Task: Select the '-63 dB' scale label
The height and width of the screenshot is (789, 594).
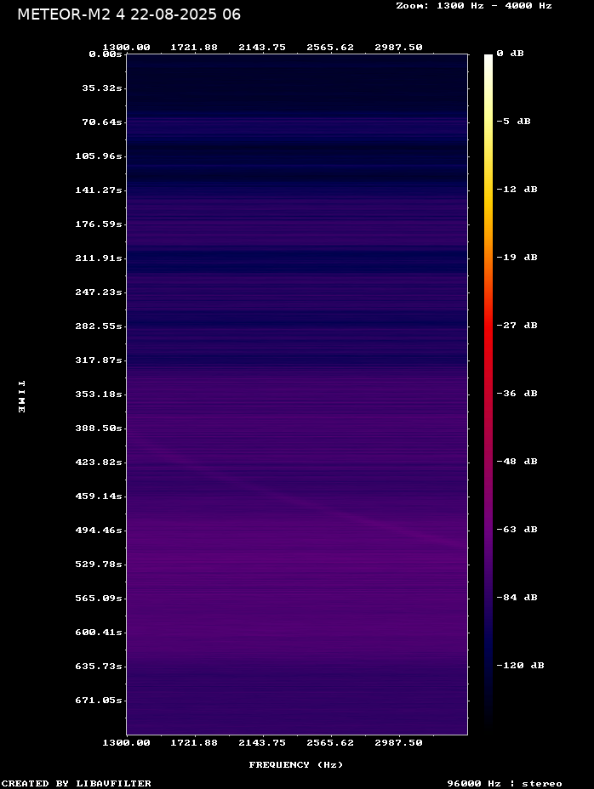Action: tap(517, 530)
